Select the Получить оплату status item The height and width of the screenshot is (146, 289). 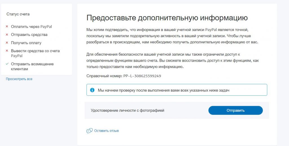(x=26, y=43)
